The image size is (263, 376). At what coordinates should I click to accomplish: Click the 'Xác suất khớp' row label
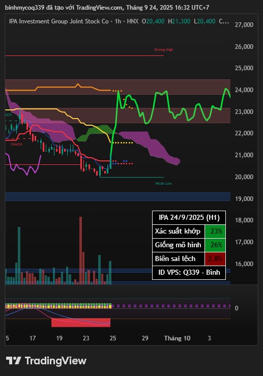(178, 231)
